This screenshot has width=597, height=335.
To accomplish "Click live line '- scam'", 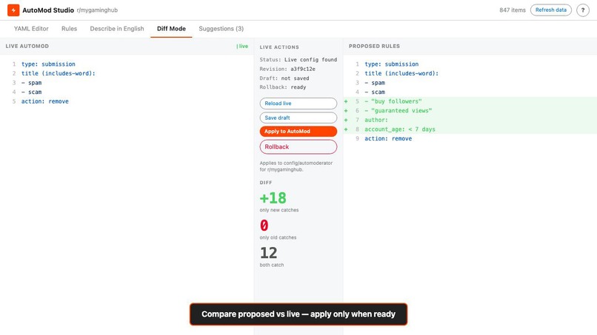I will click(32, 92).
